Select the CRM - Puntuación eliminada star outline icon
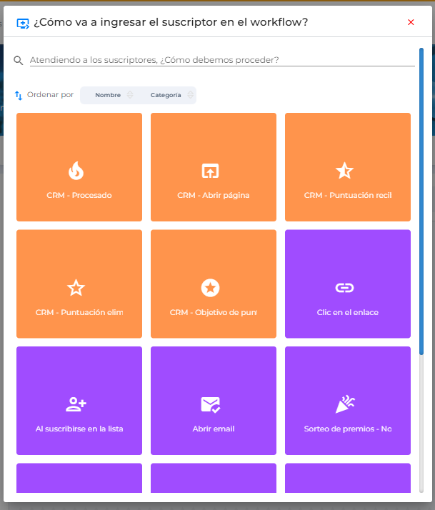 coord(76,288)
